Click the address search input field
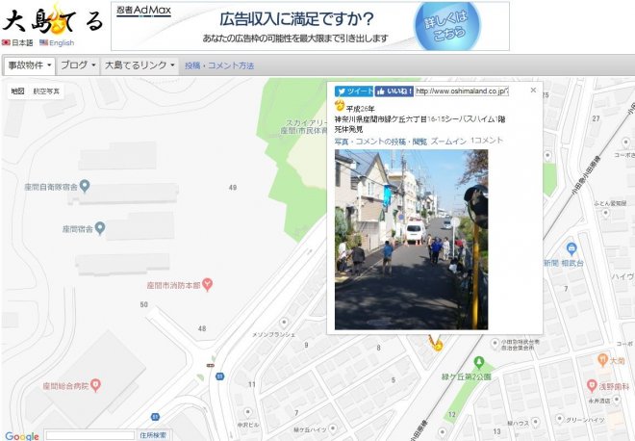This screenshot has height=441, width=635. (x=89, y=435)
